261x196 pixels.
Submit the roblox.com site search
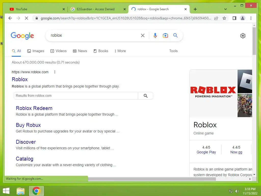pos(146,96)
